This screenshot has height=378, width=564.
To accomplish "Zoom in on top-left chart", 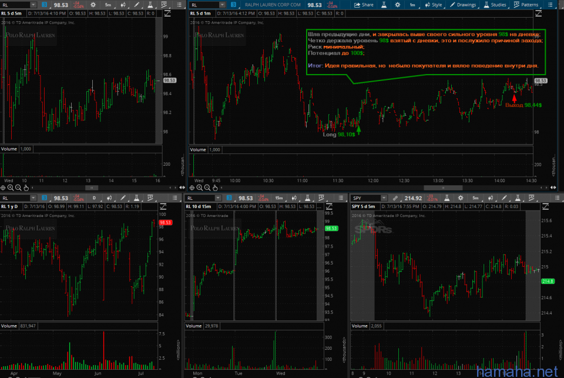I will pyautogui.click(x=11, y=188).
